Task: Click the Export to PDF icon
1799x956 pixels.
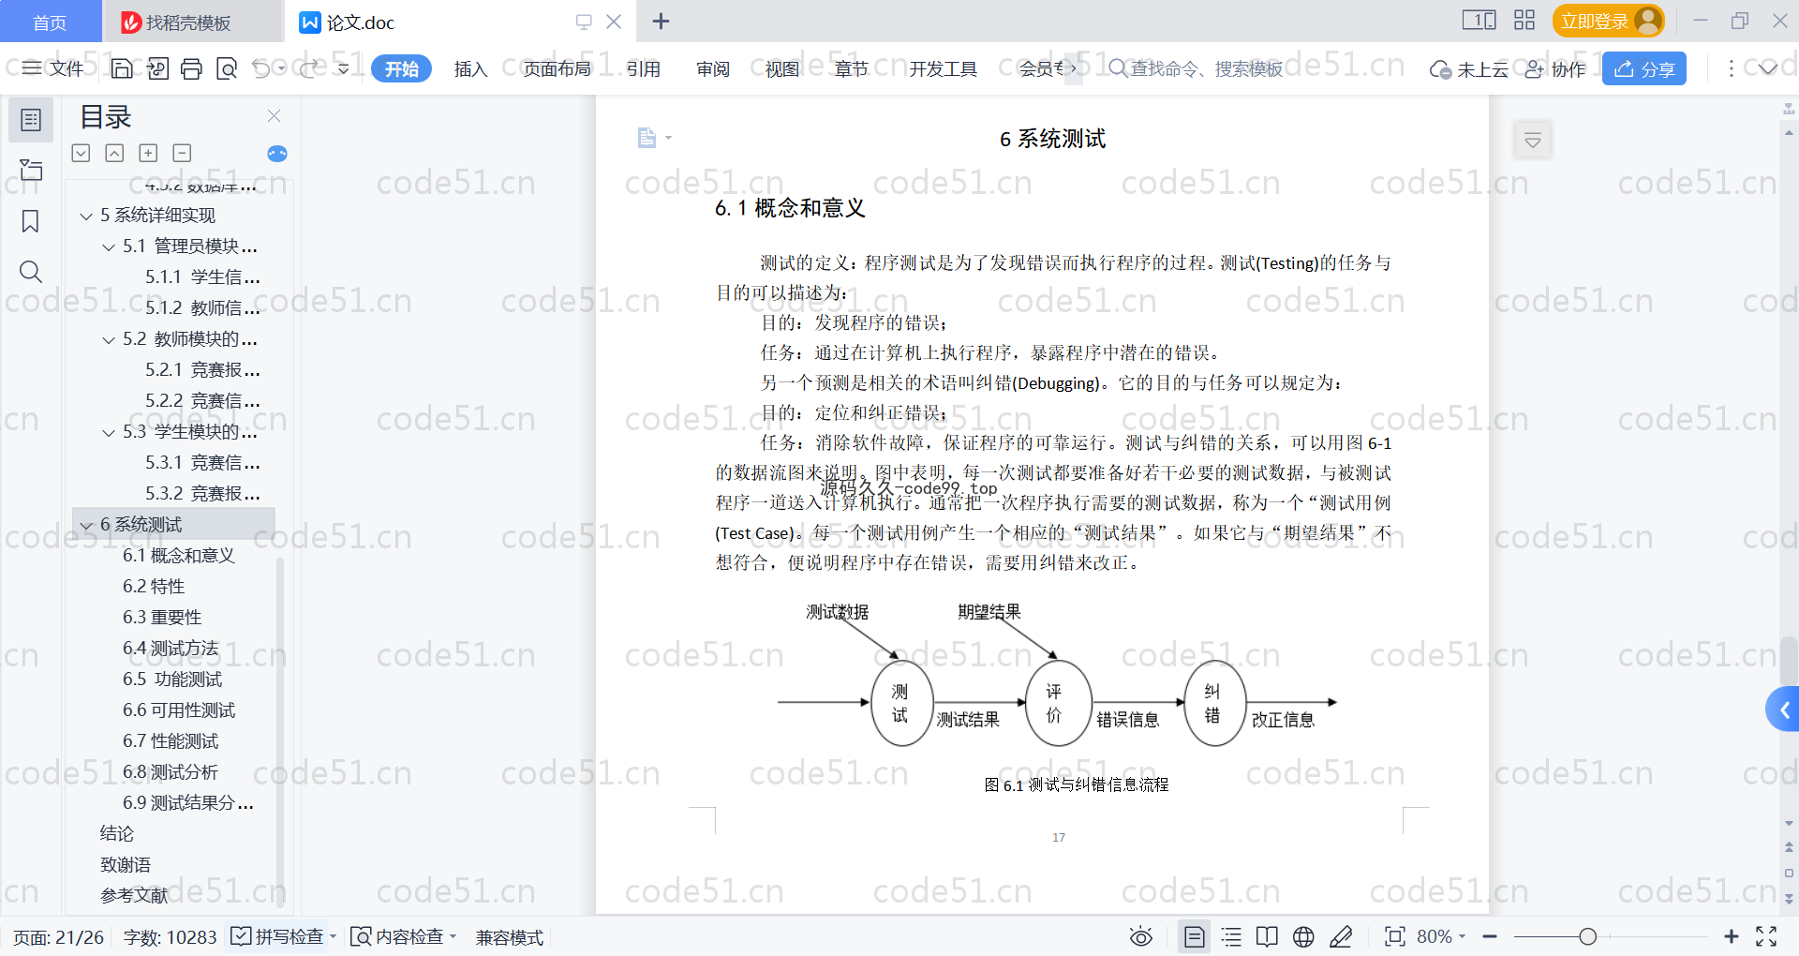Action: coord(157,68)
